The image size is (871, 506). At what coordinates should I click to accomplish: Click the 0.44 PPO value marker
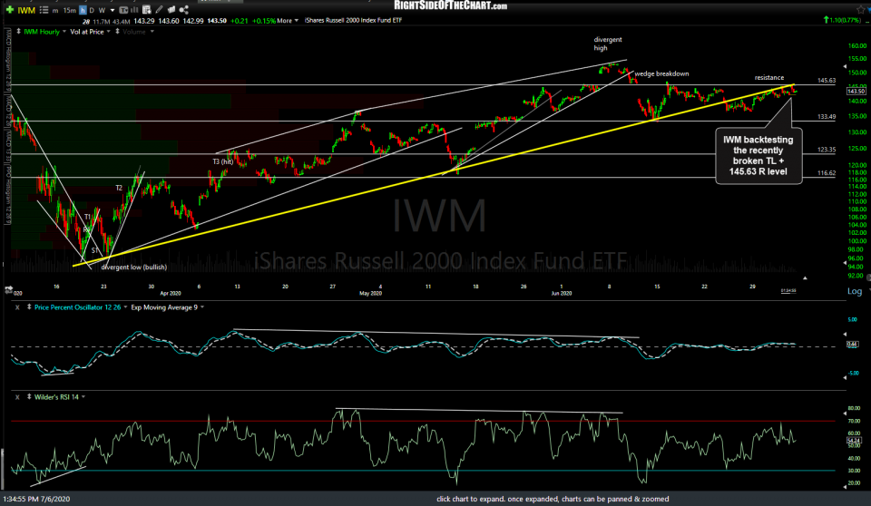852,345
